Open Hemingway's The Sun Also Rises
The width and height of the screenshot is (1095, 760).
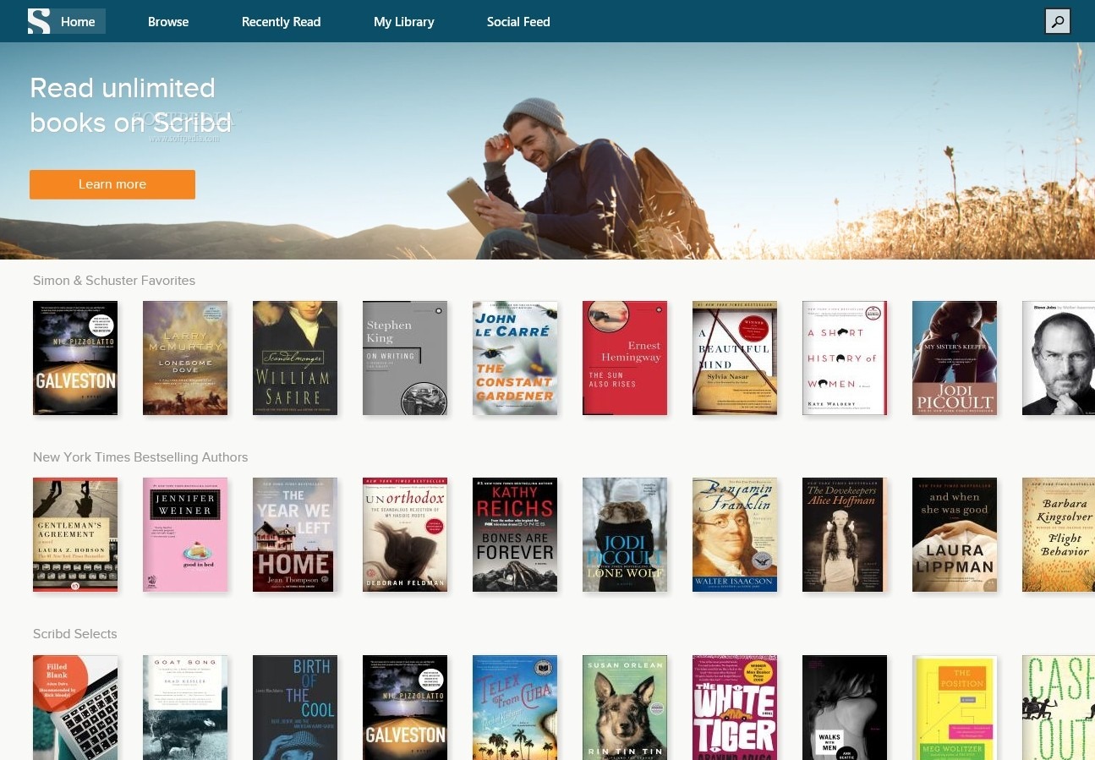[625, 358]
